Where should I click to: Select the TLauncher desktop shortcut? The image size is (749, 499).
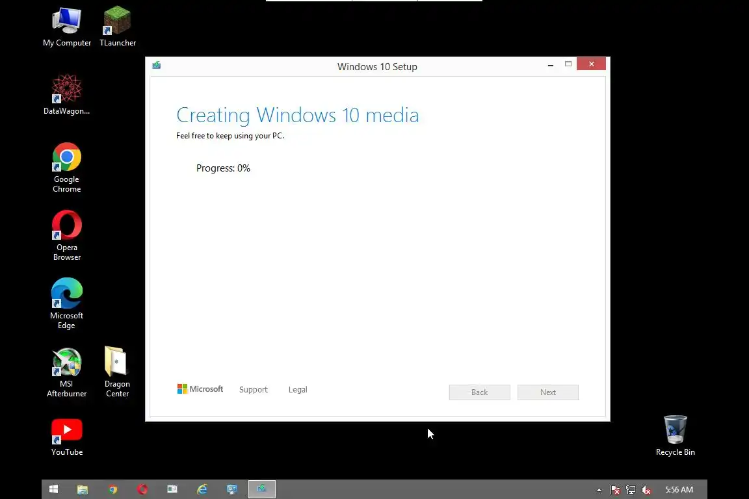point(118,27)
